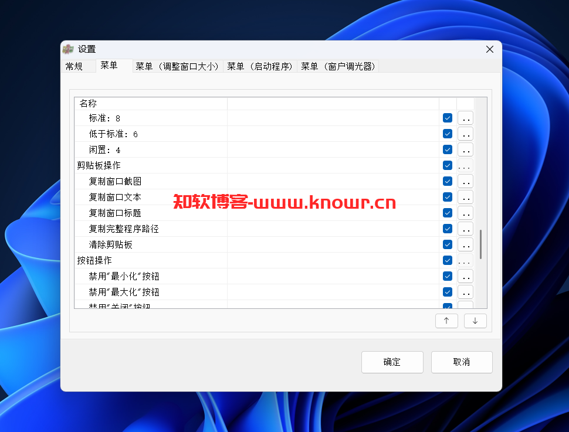This screenshot has height=432, width=569.
Task: Close the 设置 dialog window
Action: point(490,49)
